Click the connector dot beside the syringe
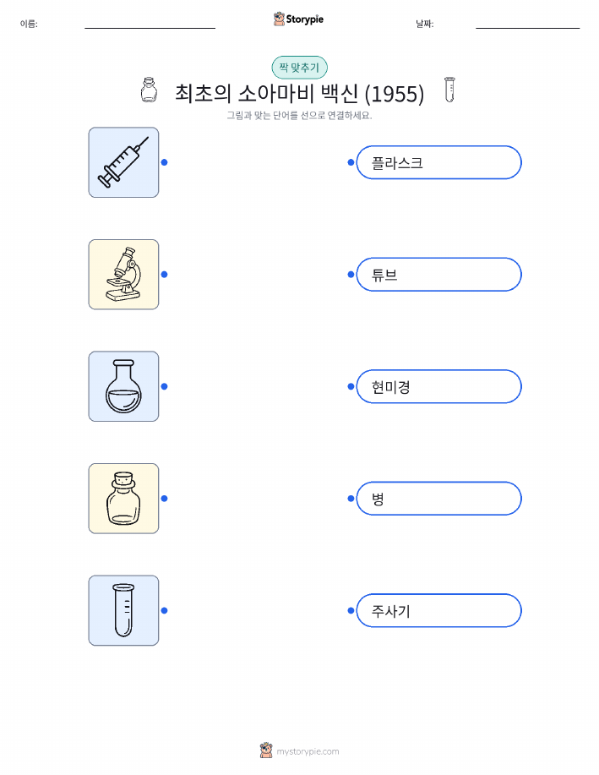This screenshot has width=599, height=775. tap(165, 162)
